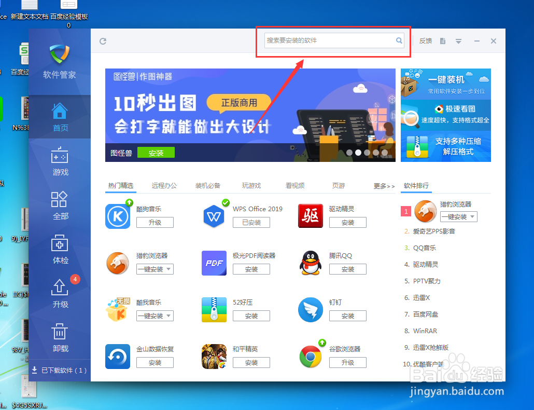Switch to the 看视频 tab
The width and height of the screenshot is (534, 410).
click(295, 185)
